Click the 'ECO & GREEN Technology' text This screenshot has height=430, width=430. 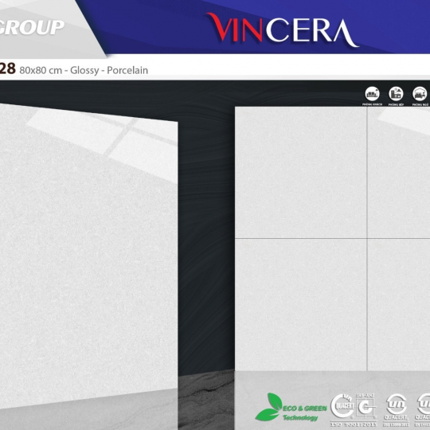[304, 413]
